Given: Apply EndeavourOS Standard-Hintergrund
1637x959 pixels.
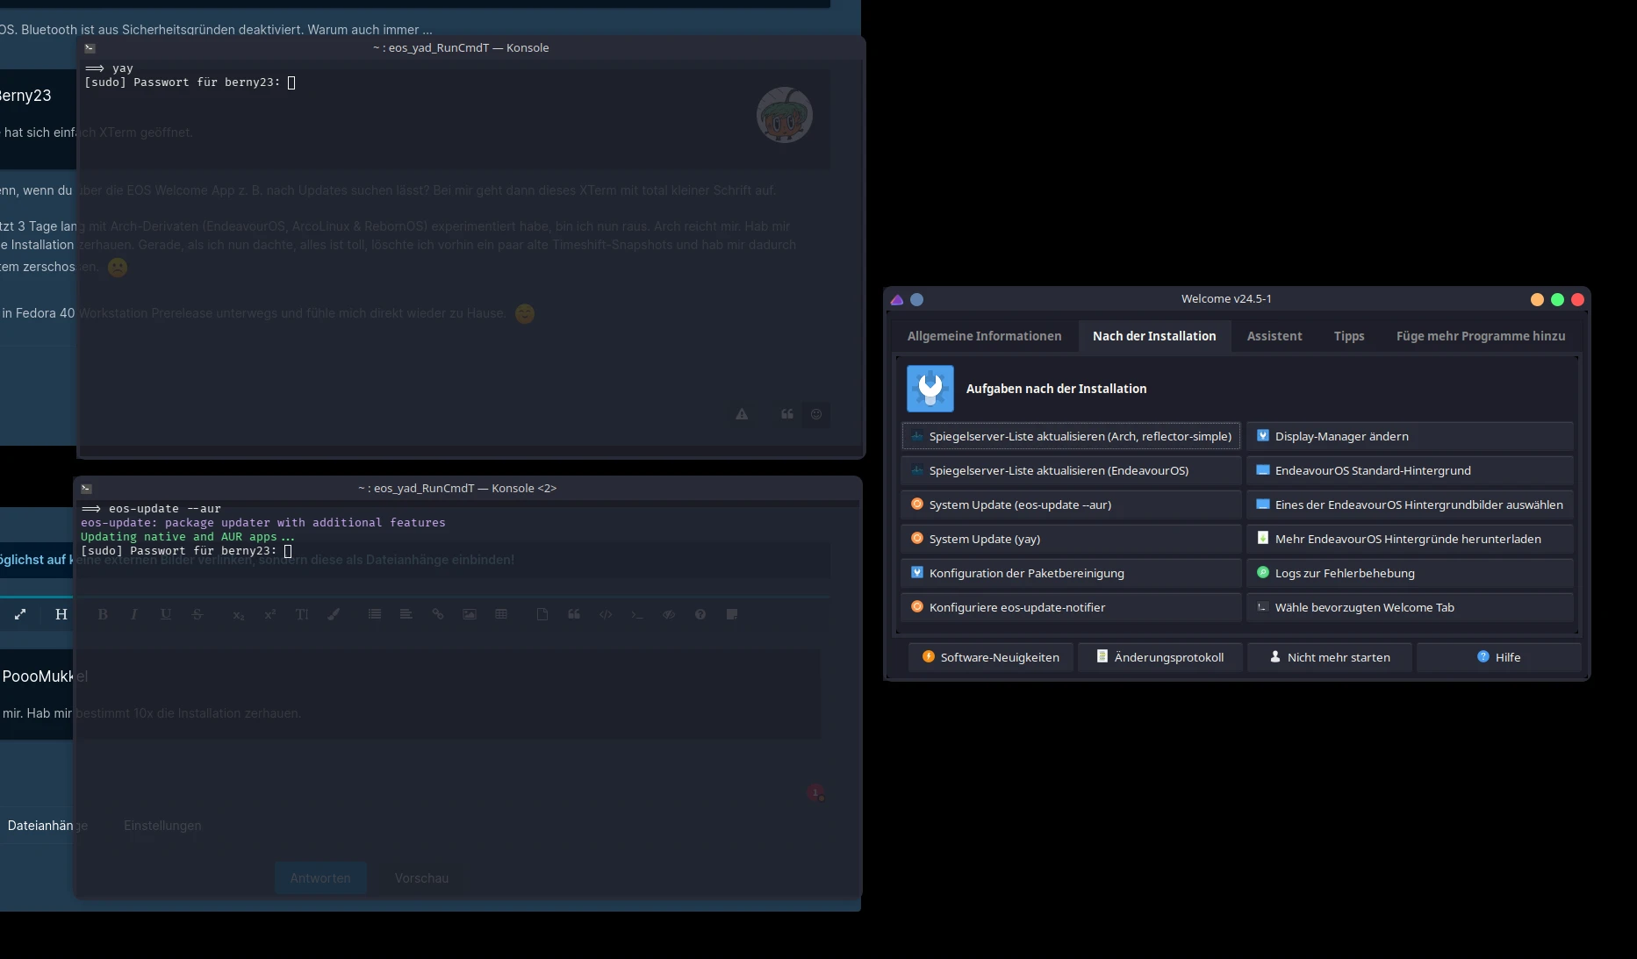Looking at the screenshot, I should [x=1410, y=470].
